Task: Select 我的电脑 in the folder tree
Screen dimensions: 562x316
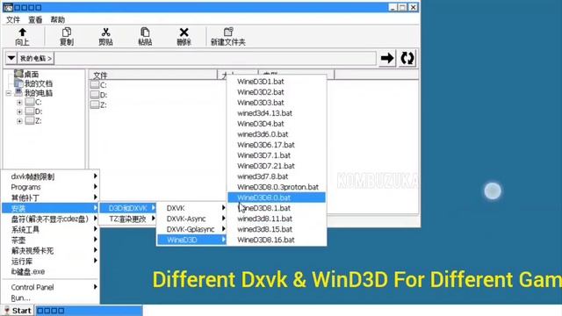Action: click(39, 93)
